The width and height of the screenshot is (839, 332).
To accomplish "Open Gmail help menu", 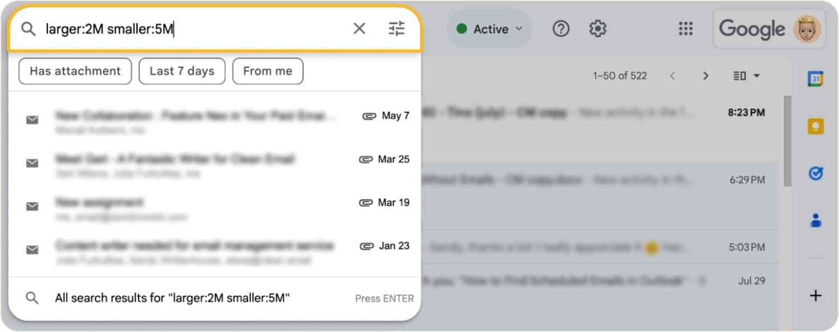I will click(561, 28).
